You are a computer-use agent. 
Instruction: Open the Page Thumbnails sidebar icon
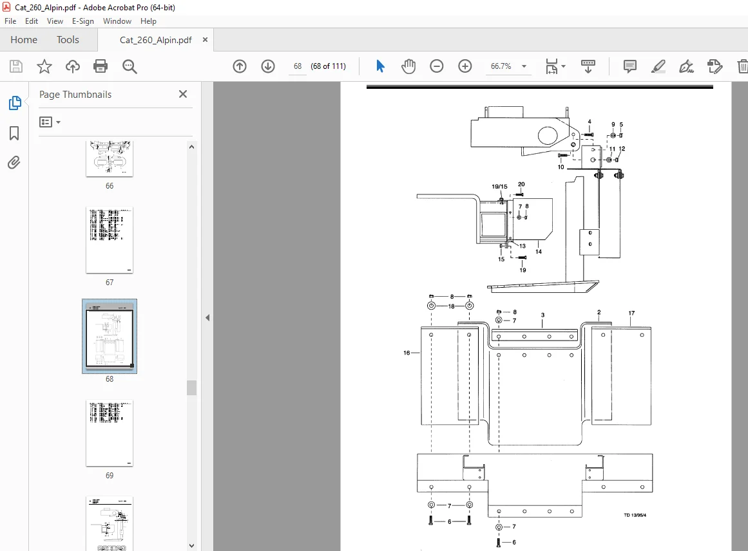[x=14, y=103]
